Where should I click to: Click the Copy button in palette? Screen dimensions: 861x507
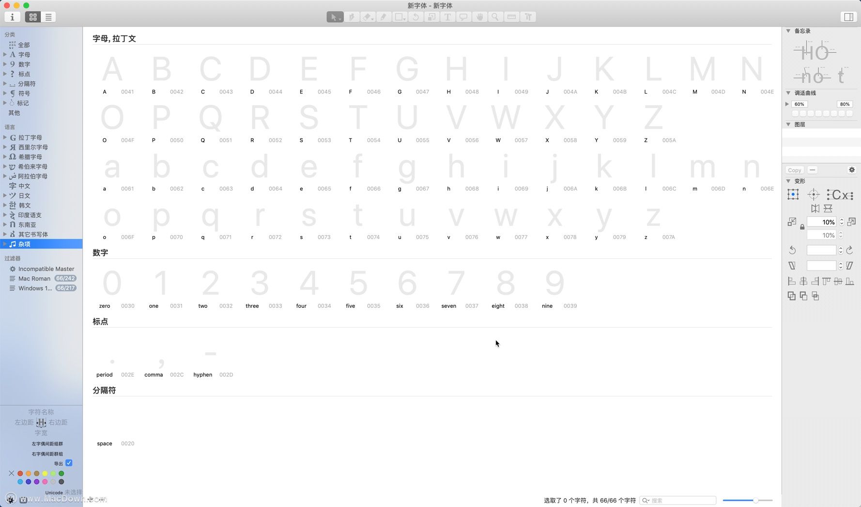(x=795, y=170)
